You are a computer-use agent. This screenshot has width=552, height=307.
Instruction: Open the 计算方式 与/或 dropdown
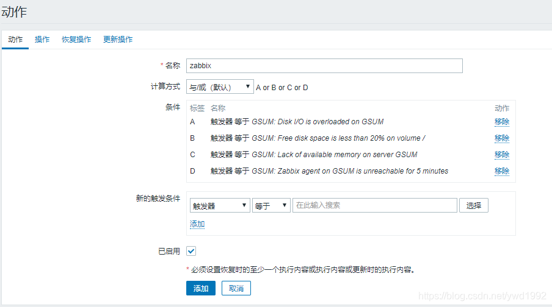pyautogui.click(x=220, y=86)
